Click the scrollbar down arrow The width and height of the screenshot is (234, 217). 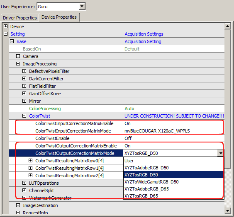(x=228, y=211)
